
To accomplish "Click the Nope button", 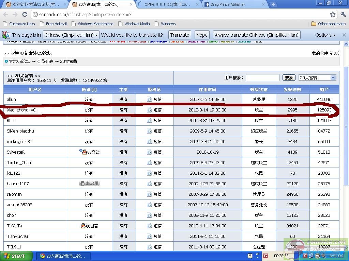I will pos(202,35).
